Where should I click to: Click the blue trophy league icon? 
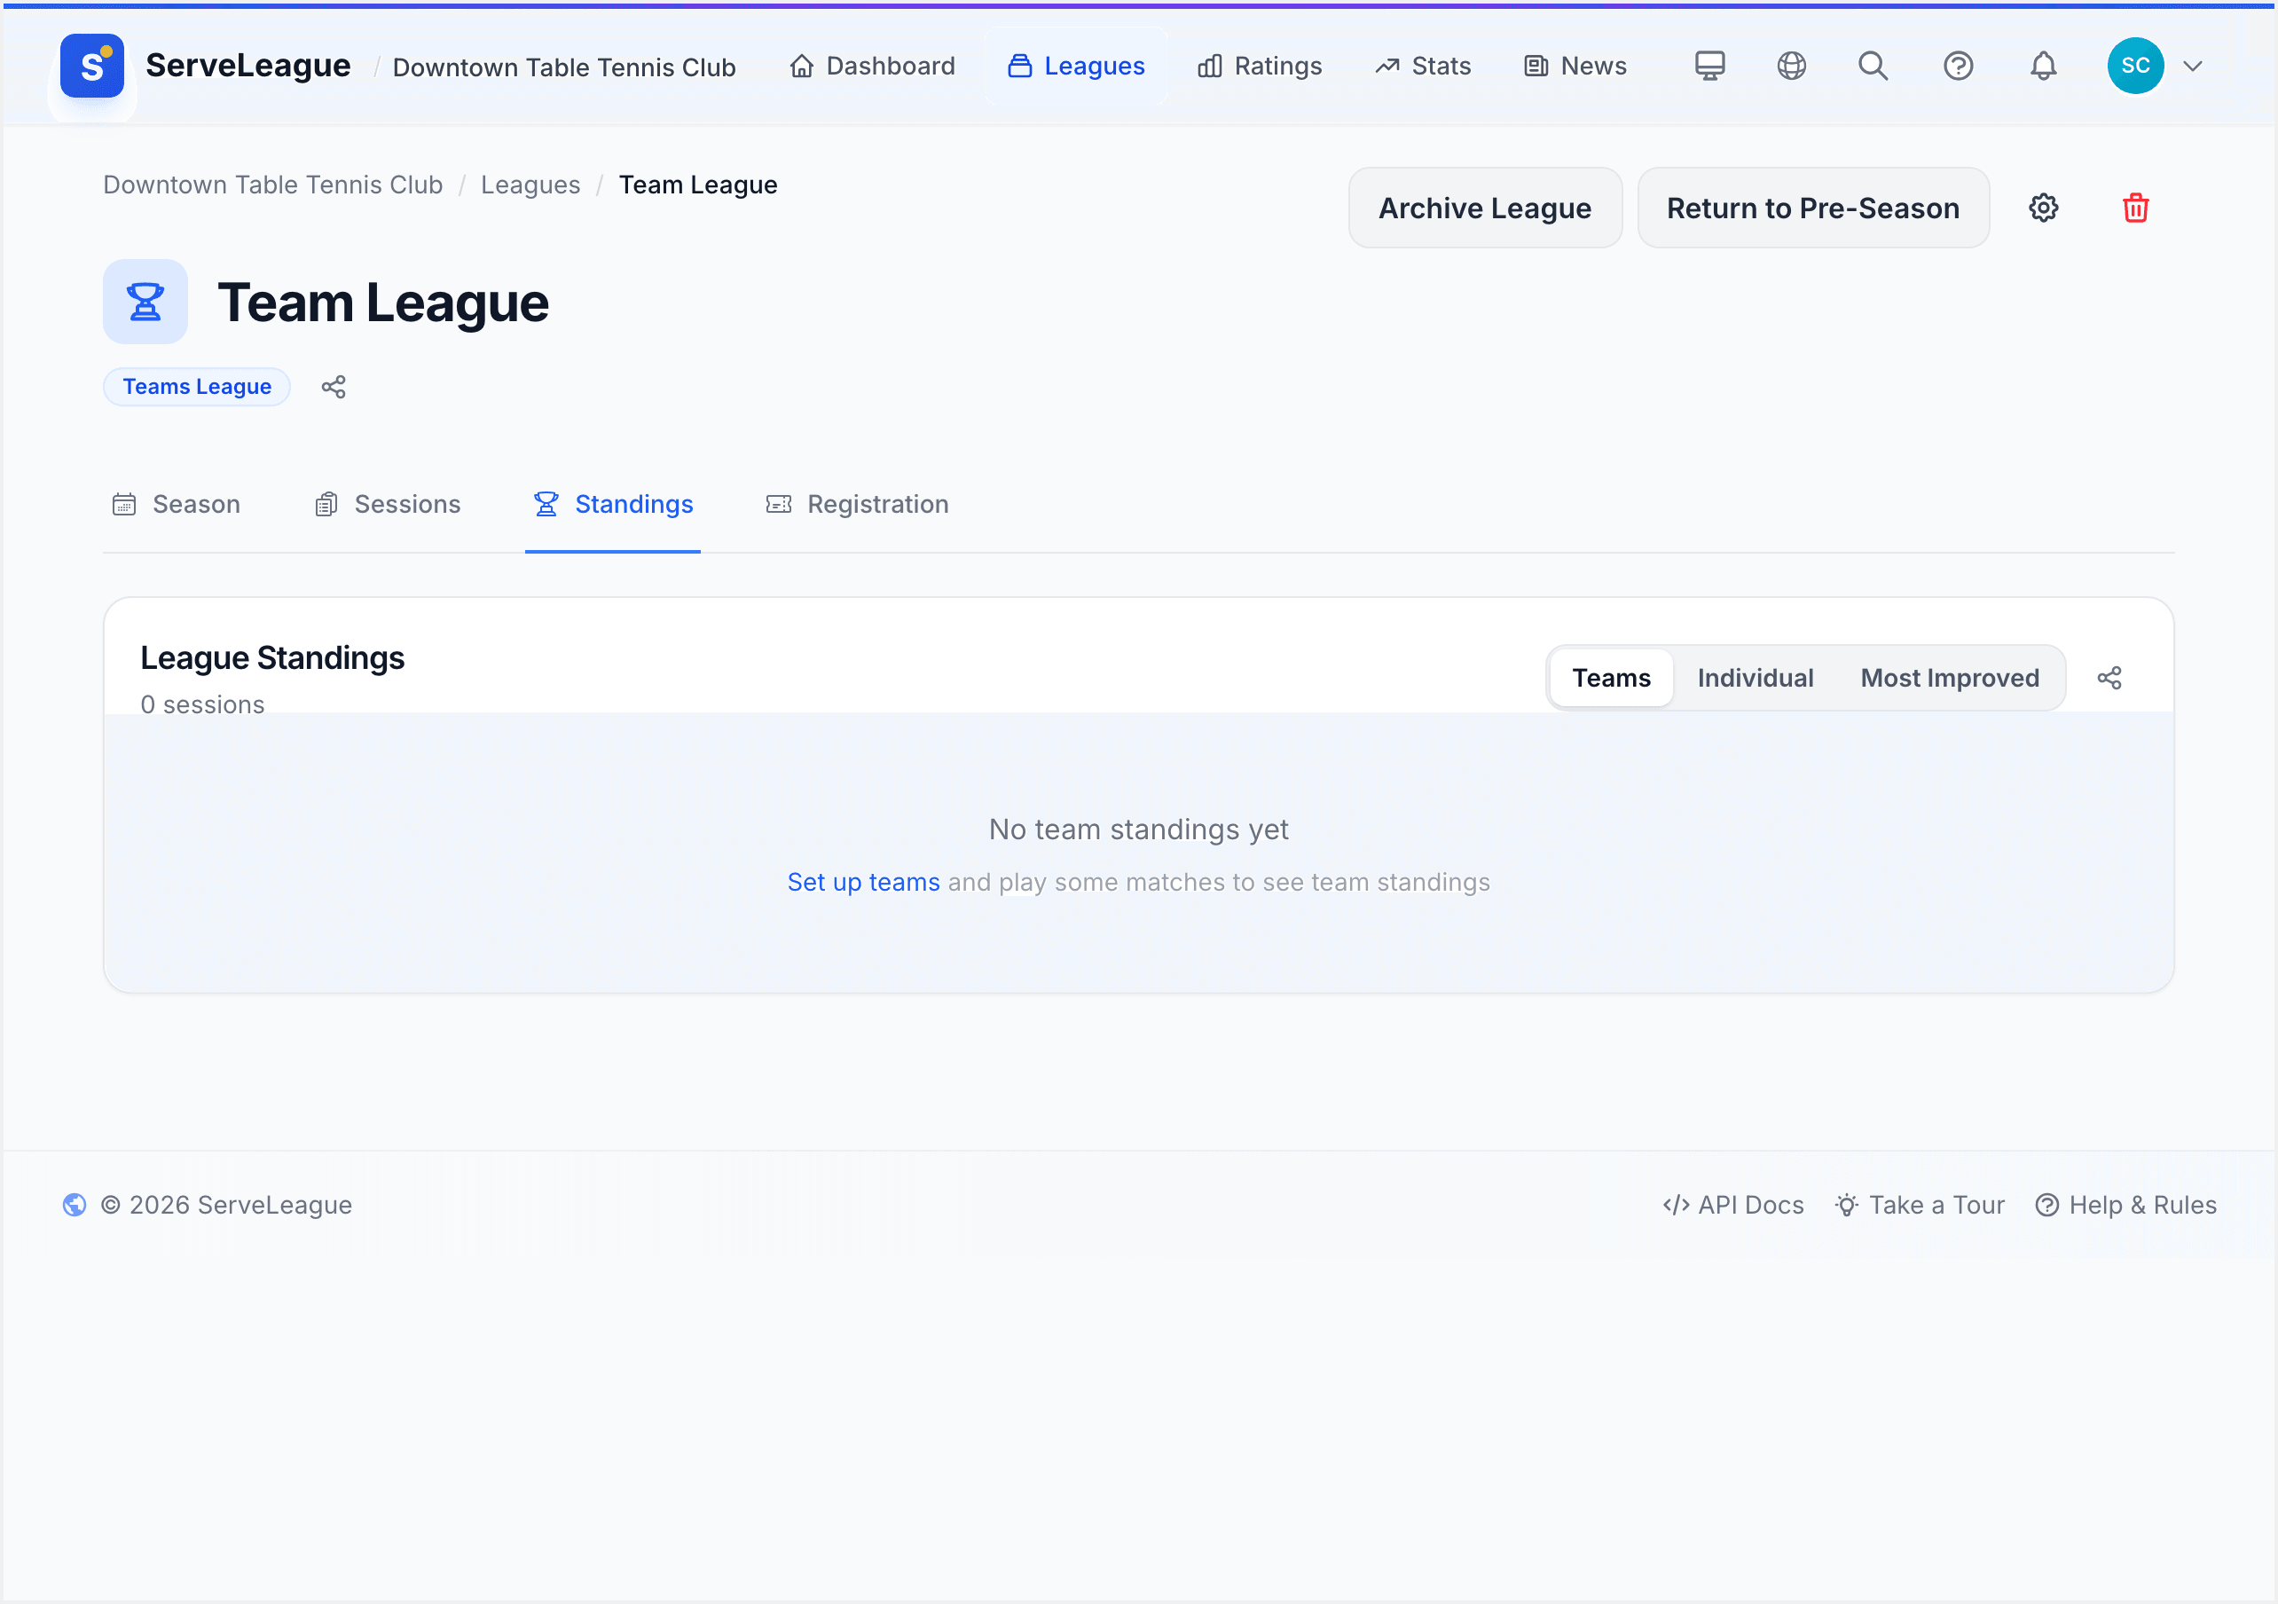click(x=145, y=302)
